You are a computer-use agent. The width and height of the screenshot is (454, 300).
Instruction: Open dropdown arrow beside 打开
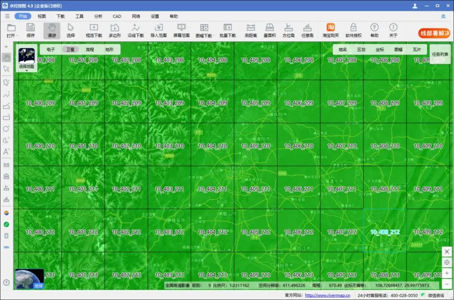tap(17, 36)
